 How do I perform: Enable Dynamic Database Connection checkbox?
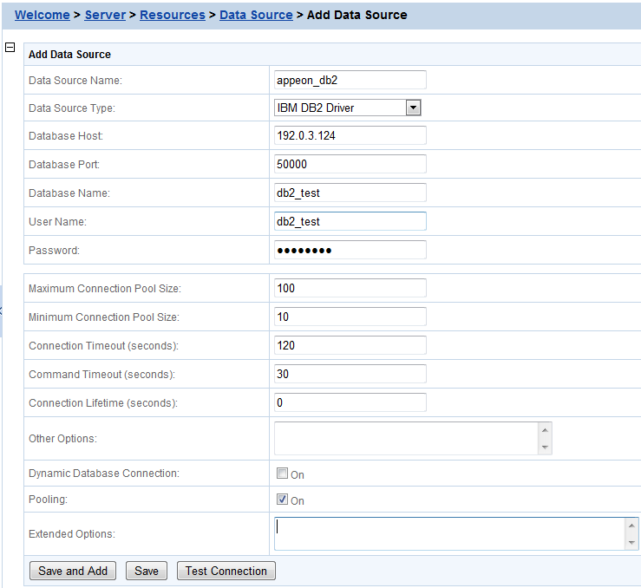click(282, 474)
